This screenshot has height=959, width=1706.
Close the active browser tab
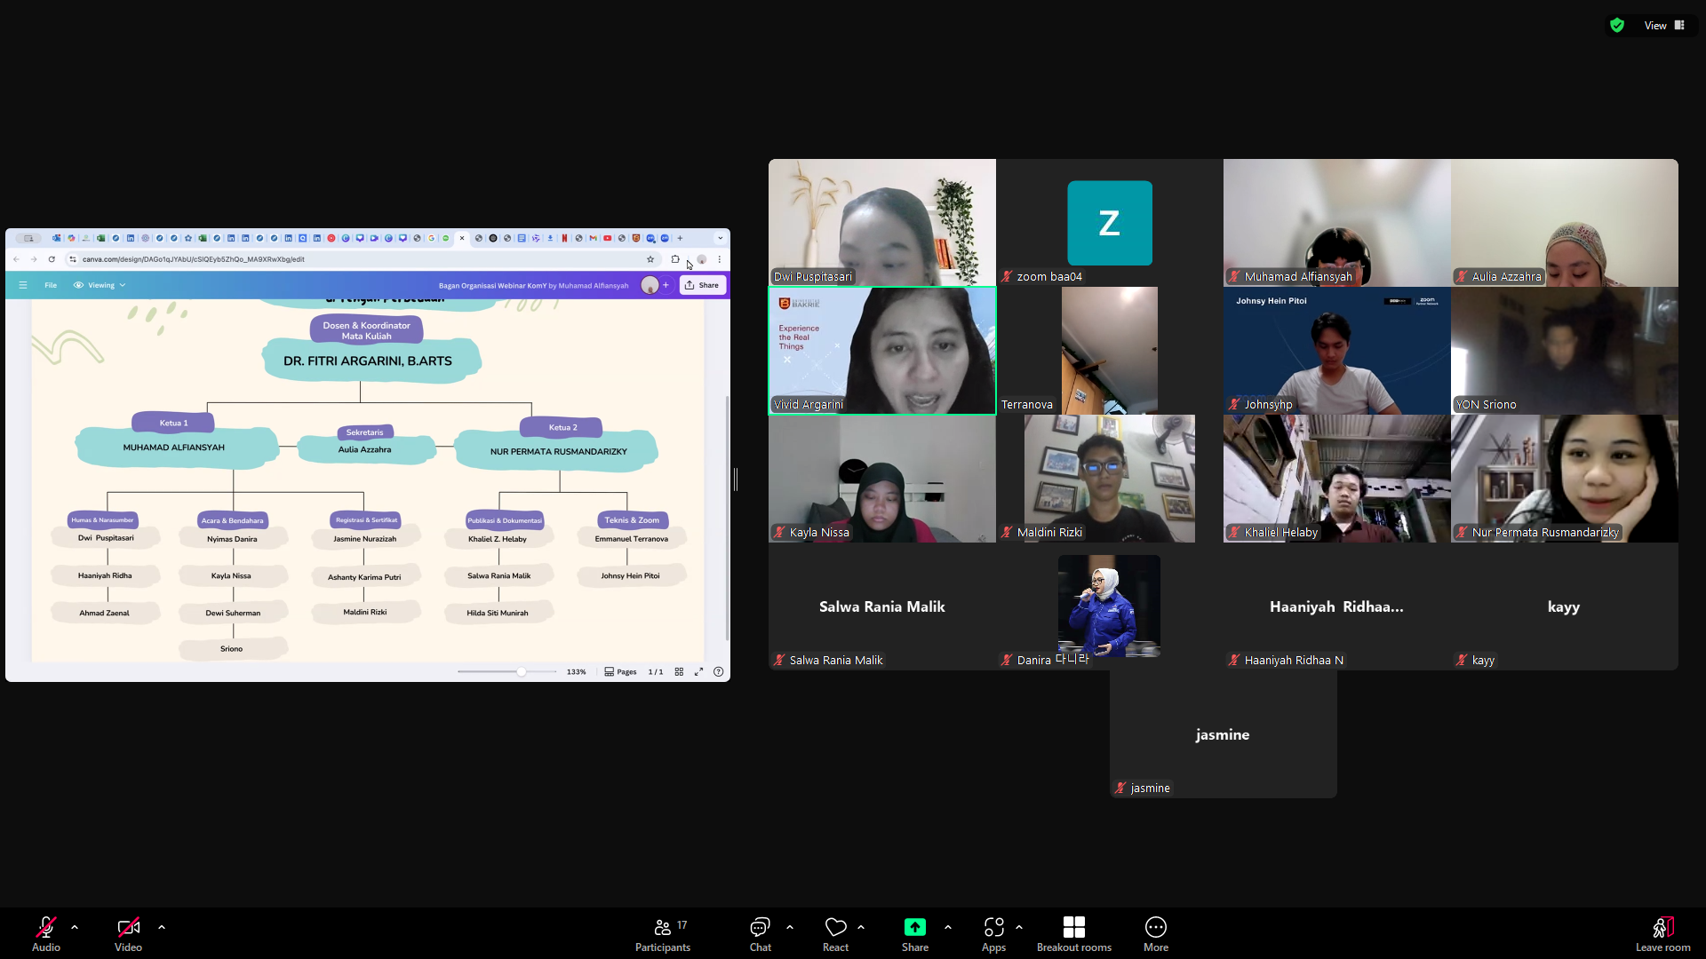point(462,238)
